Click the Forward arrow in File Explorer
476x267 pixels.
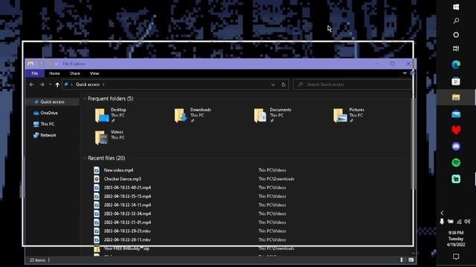[42, 85]
